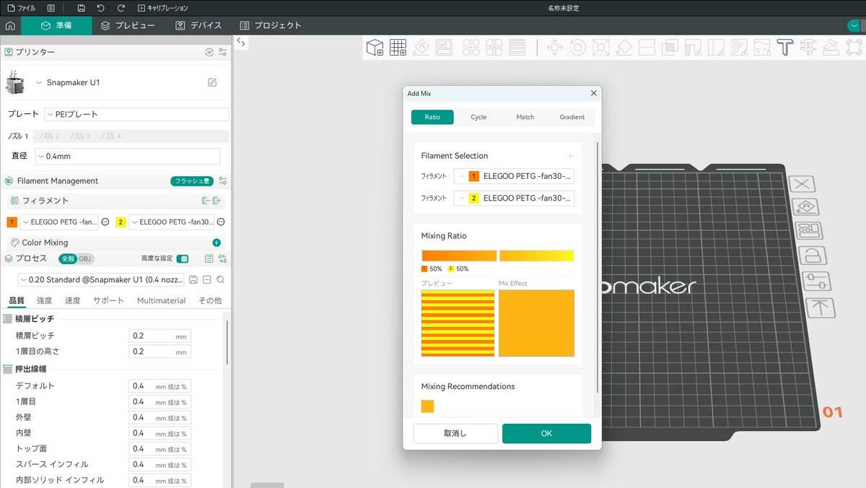Open the Text emboss T tool

click(x=785, y=48)
